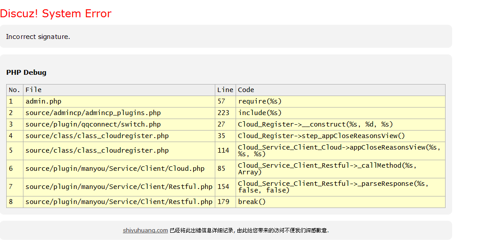Click the source/admincp/admincp_plugins.php file entry
484x250 pixels.
click(93, 113)
